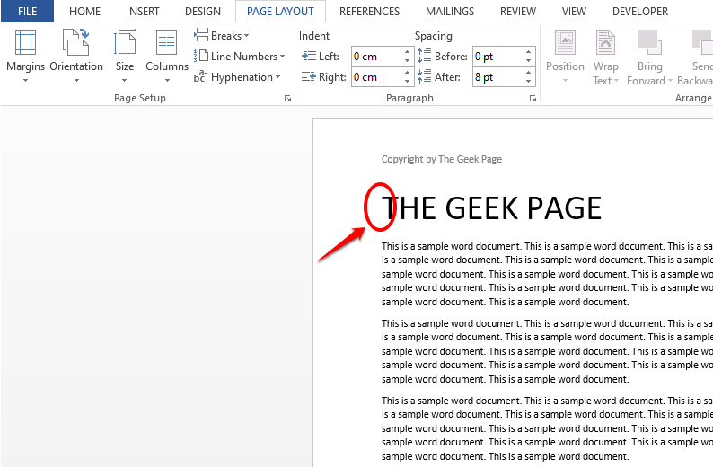The image size is (713, 467).
Task: Click the Indent Right icon
Action: [308, 77]
